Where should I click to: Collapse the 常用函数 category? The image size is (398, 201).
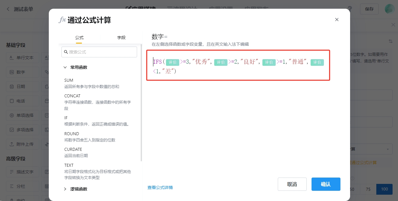65,67
